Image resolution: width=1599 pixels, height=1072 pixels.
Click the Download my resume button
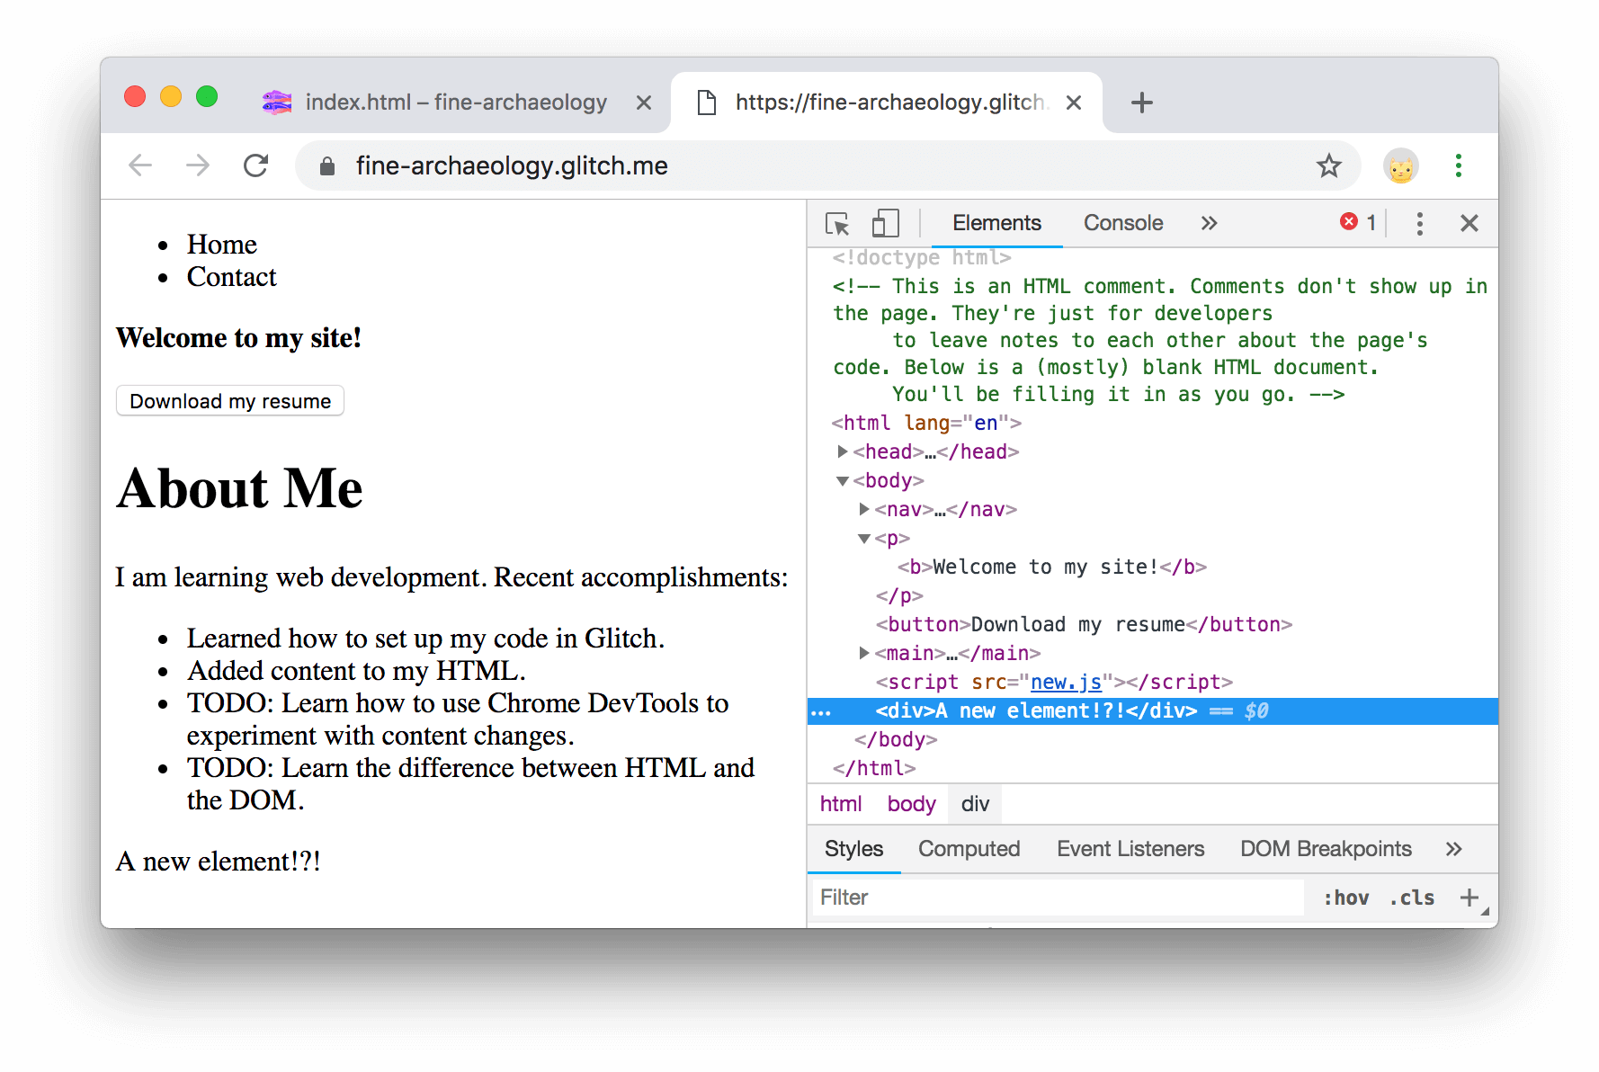(230, 401)
